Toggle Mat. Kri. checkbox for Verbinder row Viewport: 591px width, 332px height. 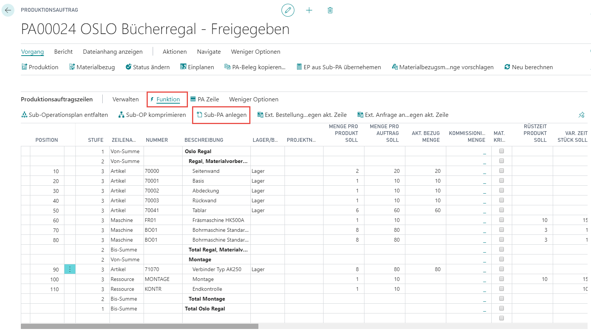pos(502,269)
